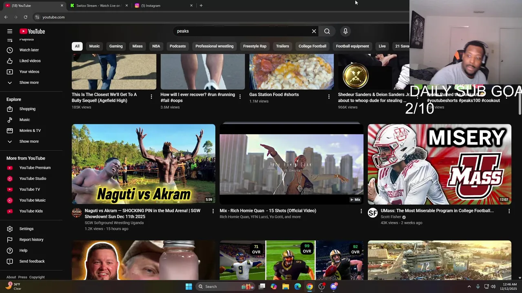Open more options for Naguti vs Akram video
The width and height of the screenshot is (522, 293).
click(213, 211)
